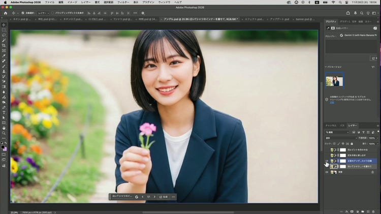Delete layer using the trash icon
This screenshot has width=381, height=214.
374,210
